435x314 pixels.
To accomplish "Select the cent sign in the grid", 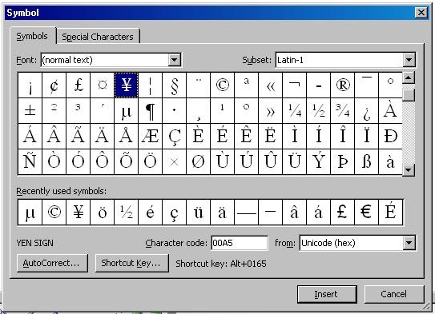I will tap(54, 85).
